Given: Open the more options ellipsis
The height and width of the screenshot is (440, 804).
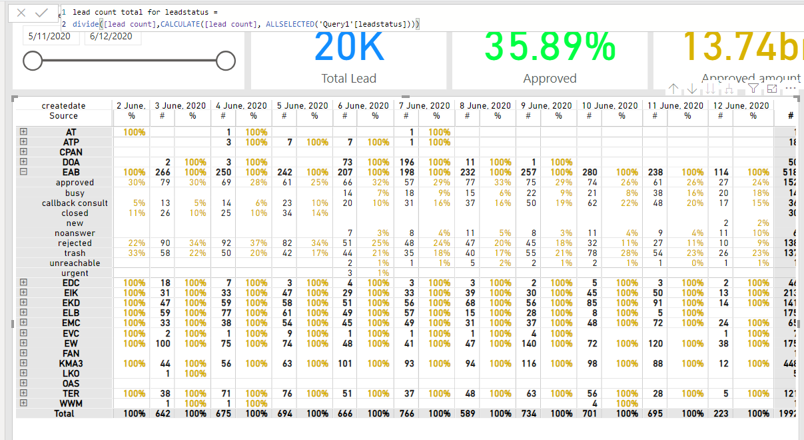Looking at the screenshot, I should click(791, 89).
